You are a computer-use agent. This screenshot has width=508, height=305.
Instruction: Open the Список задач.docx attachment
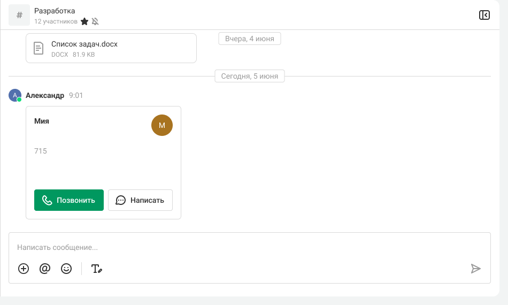point(84,44)
